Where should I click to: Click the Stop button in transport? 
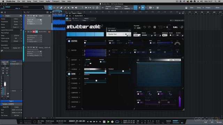[x=104, y=122]
